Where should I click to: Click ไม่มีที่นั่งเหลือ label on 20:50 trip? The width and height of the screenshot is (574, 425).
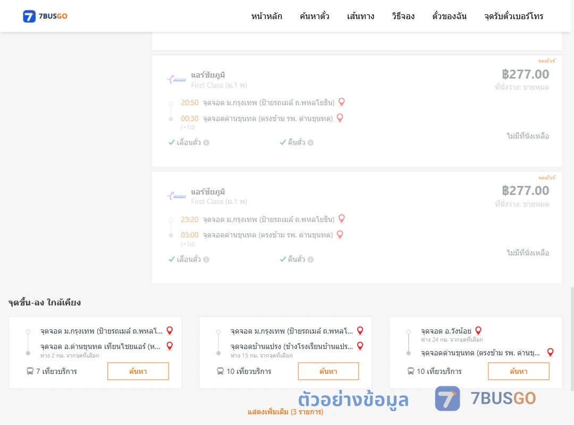pyautogui.click(x=528, y=136)
